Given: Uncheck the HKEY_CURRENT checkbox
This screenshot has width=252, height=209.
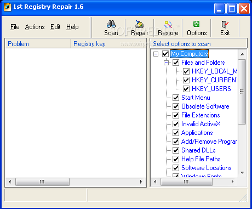Looking at the screenshot, I should (186, 80).
